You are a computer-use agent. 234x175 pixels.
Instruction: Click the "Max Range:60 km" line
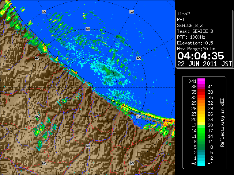point(196,49)
